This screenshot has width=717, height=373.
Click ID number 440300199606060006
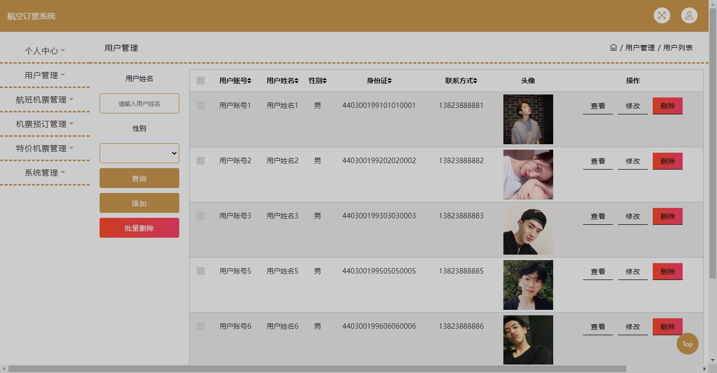click(x=379, y=326)
